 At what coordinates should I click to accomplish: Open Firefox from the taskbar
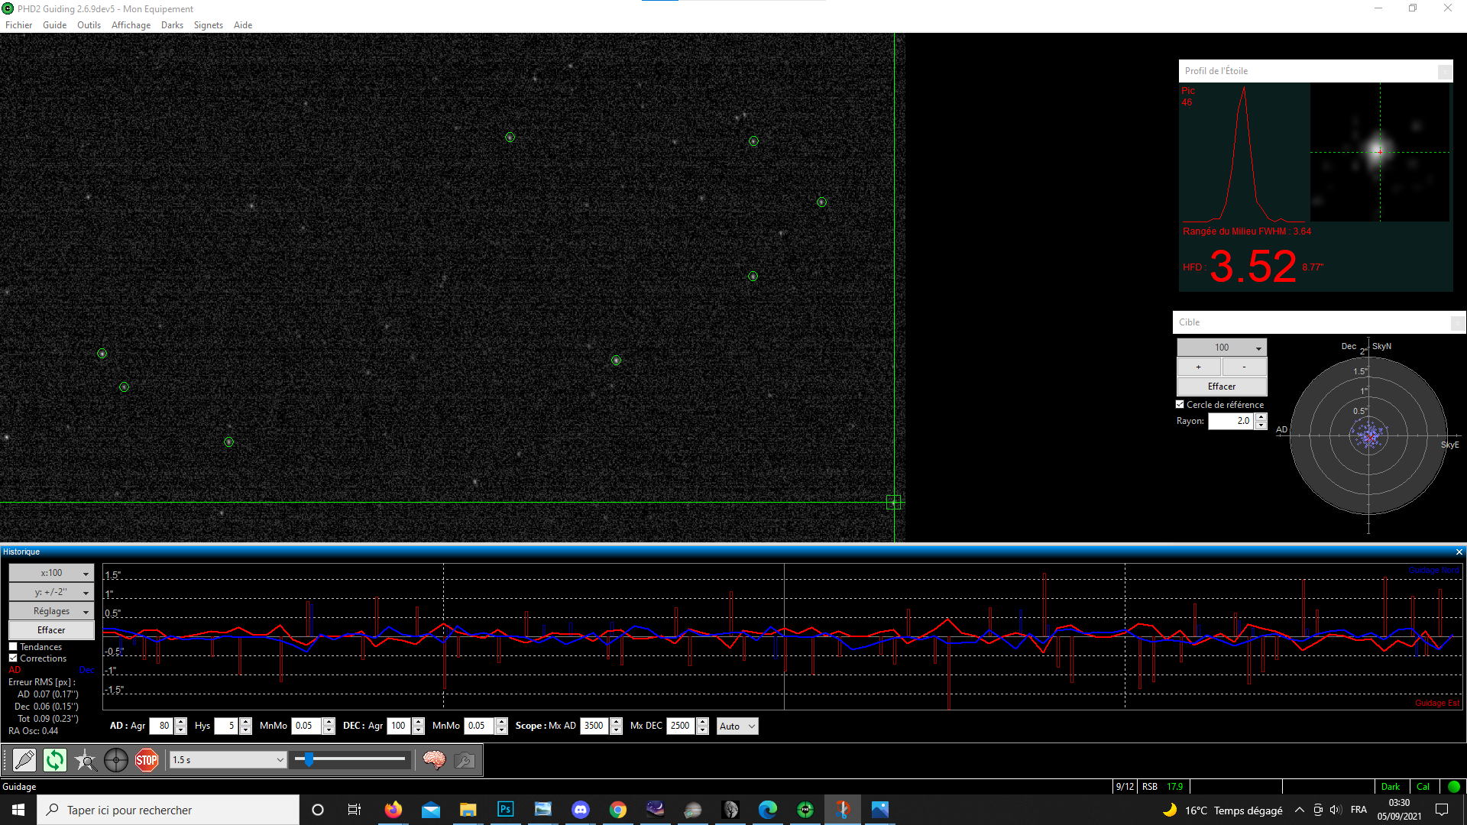click(393, 810)
